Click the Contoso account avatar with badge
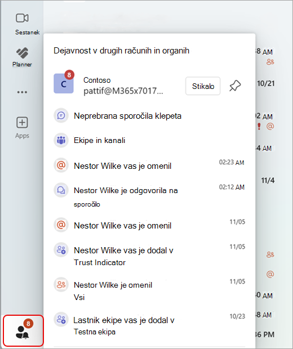 (64, 83)
